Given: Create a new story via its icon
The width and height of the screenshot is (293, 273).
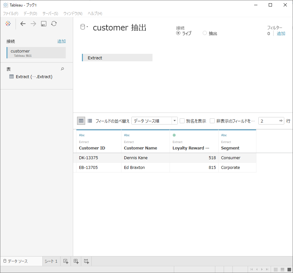Looking at the screenshot, I should [86, 261].
